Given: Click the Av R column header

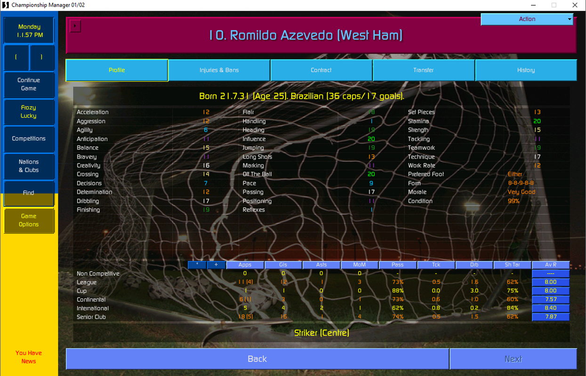Looking at the screenshot, I should 551,265.
